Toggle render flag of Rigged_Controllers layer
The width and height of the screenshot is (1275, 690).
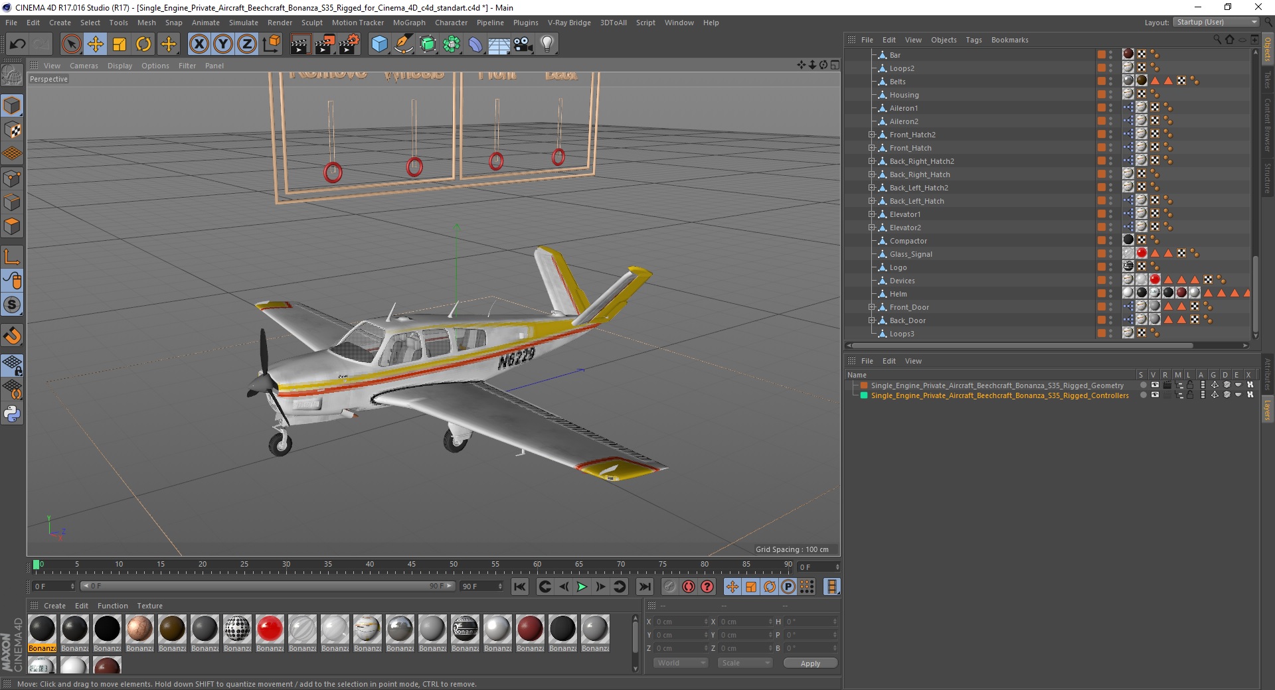[x=1167, y=395]
